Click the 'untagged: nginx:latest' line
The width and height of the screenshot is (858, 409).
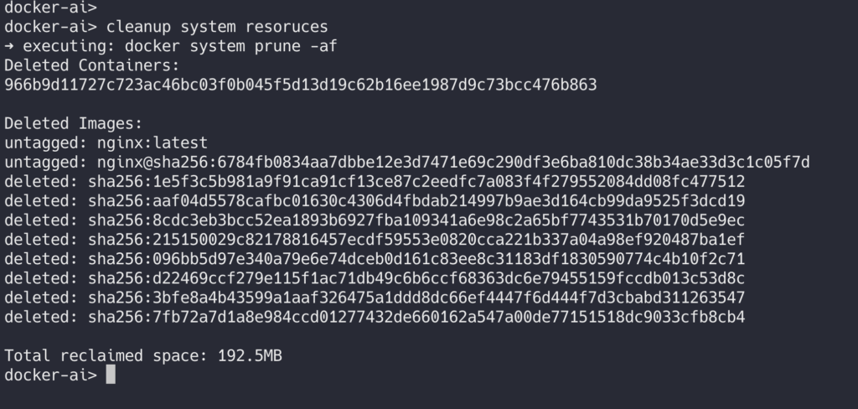pos(106,143)
